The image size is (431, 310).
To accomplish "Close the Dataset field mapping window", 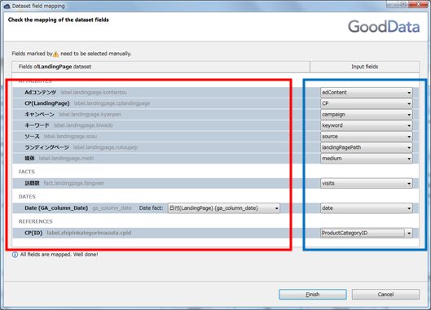I will pyautogui.click(x=418, y=4).
